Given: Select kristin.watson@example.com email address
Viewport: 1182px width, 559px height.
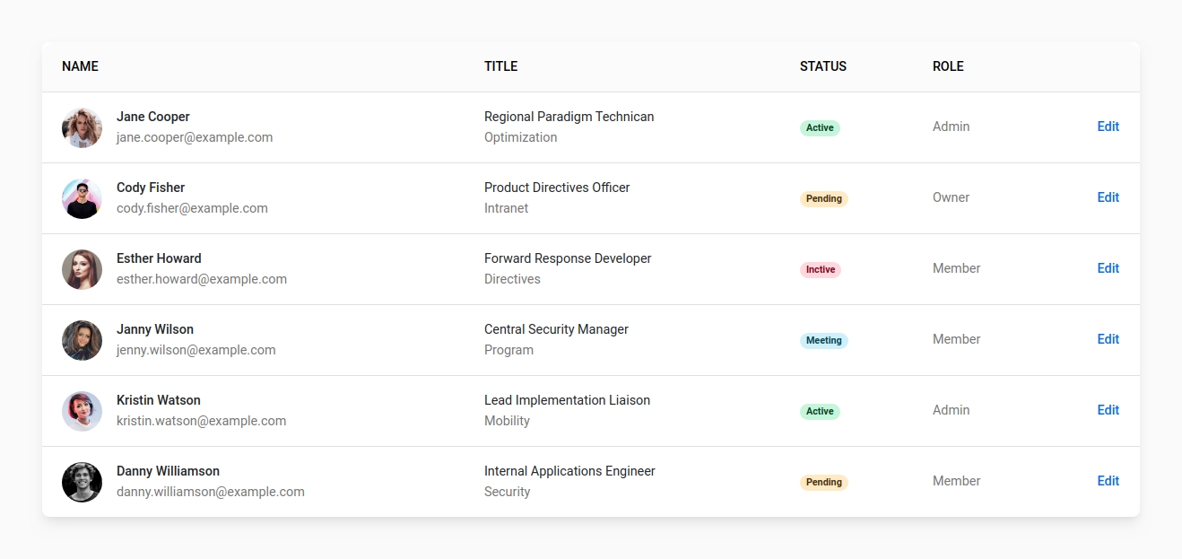Looking at the screenshot, I should click(x=201, y=420).
